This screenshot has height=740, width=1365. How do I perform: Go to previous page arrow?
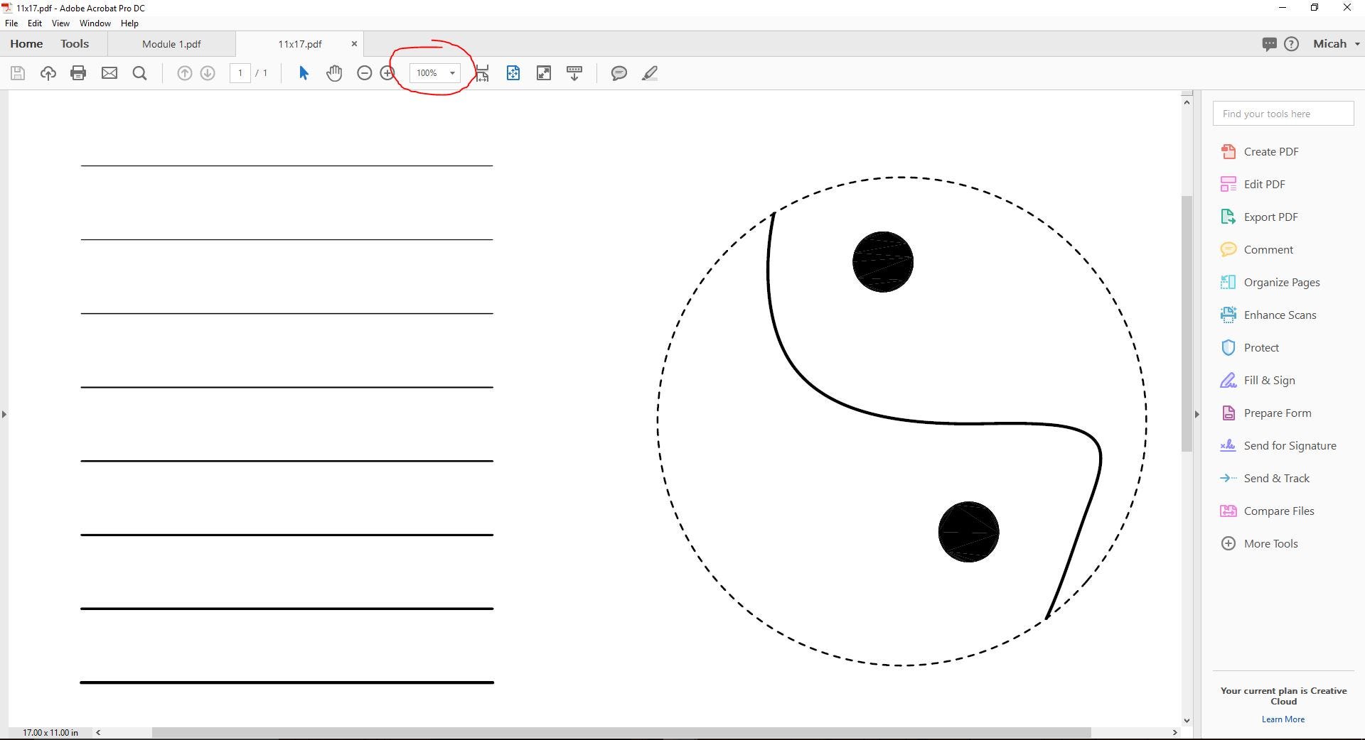click(184, 73)
